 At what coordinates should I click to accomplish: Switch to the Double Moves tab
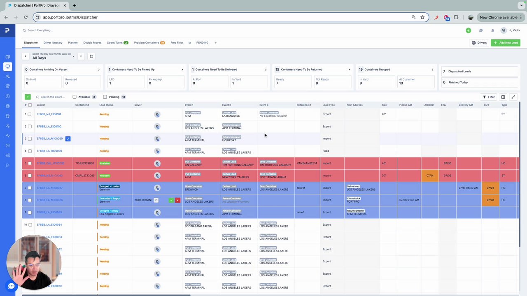pos(92,43)
